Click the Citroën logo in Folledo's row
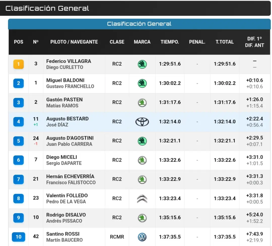272x246 pixels. (x=142, y=198)
